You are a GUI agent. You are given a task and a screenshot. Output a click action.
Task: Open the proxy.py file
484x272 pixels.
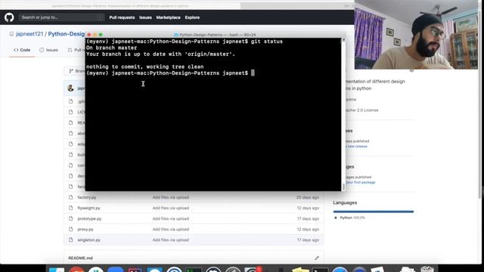[85, 230]
